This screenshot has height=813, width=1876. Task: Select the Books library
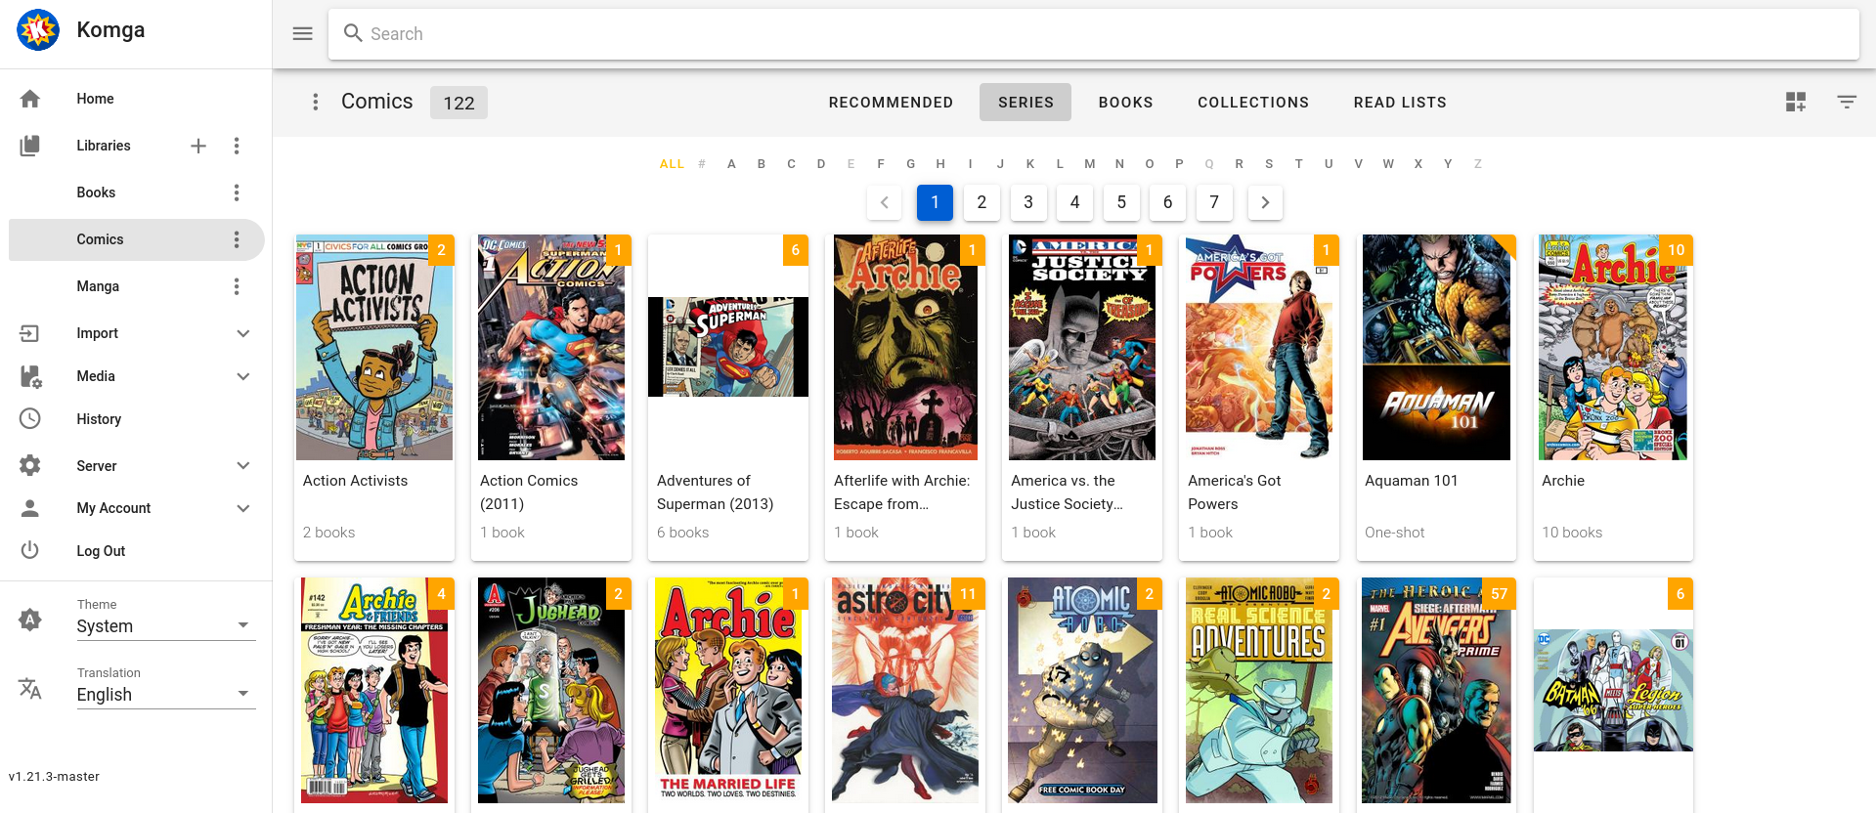96,193
